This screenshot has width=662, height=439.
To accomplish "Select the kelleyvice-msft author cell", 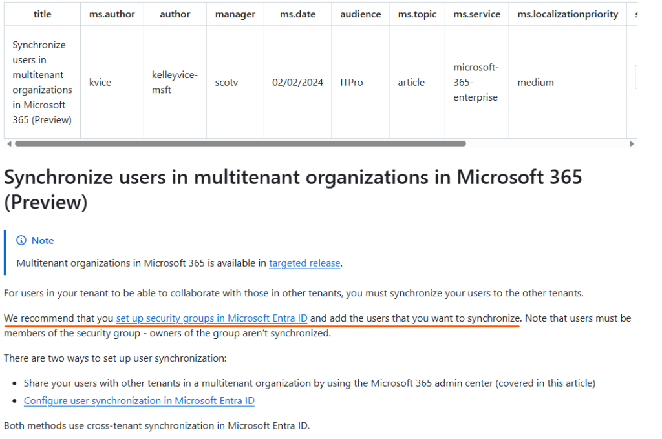I will pyautogui.click(x=175, y=83).
